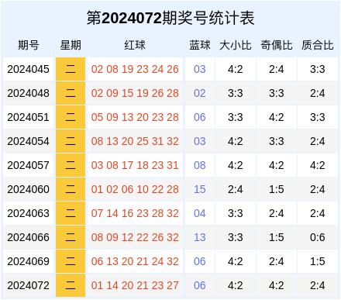
Task: Click the 蓝球 column header
Action: pos(200,45)
